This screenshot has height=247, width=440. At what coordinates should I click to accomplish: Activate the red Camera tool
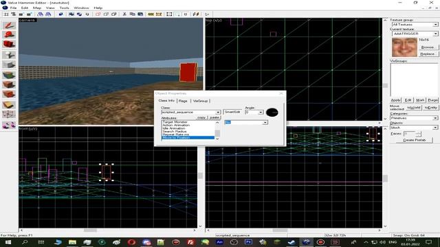tap(9, 44)
